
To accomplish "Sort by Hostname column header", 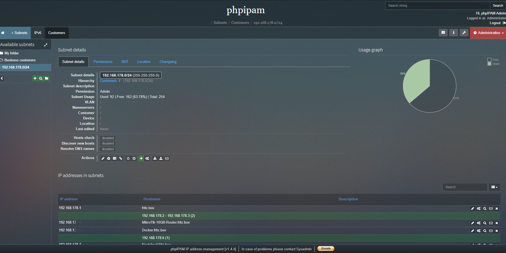I will pyautogui.click(x=152, y=199).
